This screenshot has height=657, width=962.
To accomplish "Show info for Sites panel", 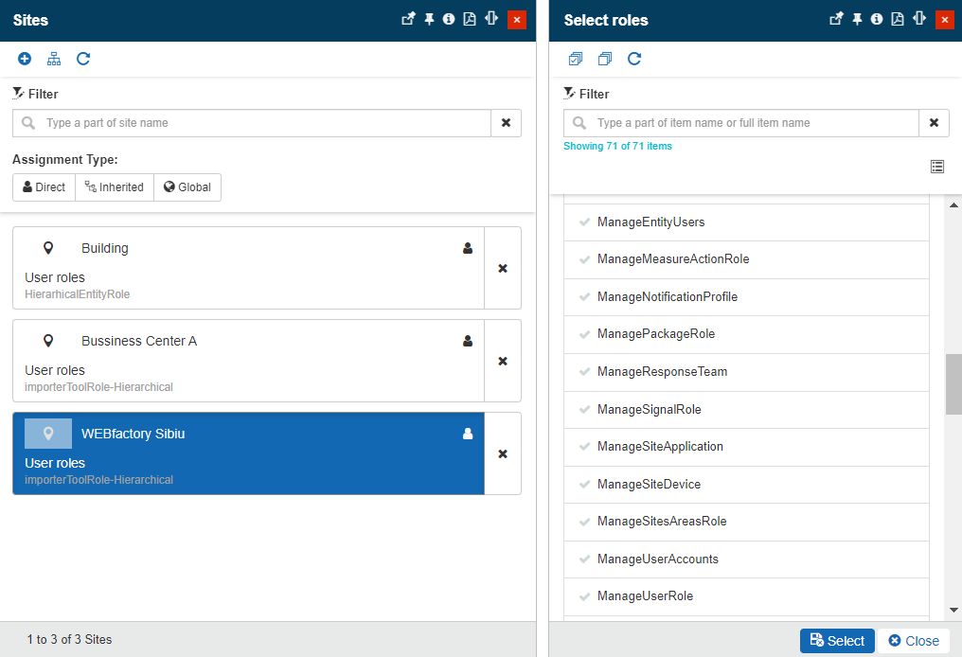I will [x=449, y=19].
